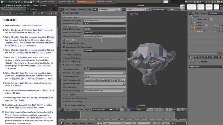Open the File menu in Blender
This screenshot has width=223, height=125.
67,10
